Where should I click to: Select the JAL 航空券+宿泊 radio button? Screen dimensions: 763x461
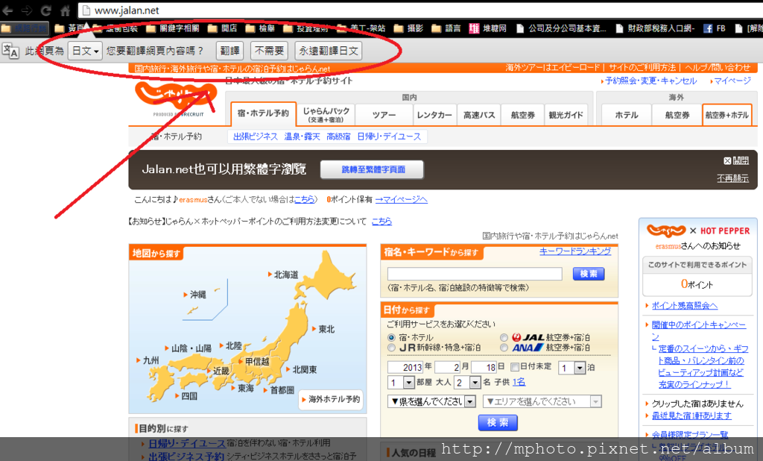tap(504, 337)
